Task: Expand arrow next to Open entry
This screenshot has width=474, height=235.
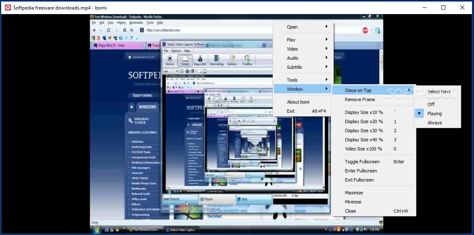Action: 327,27
